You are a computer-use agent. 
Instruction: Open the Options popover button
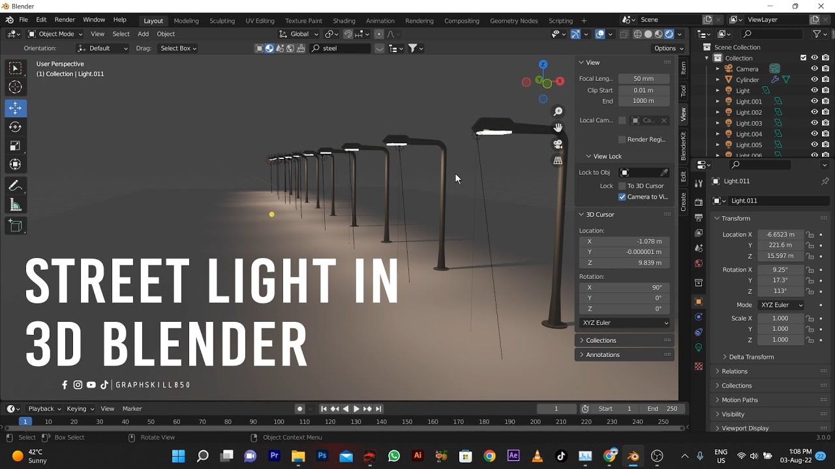[x=668, y=48]
